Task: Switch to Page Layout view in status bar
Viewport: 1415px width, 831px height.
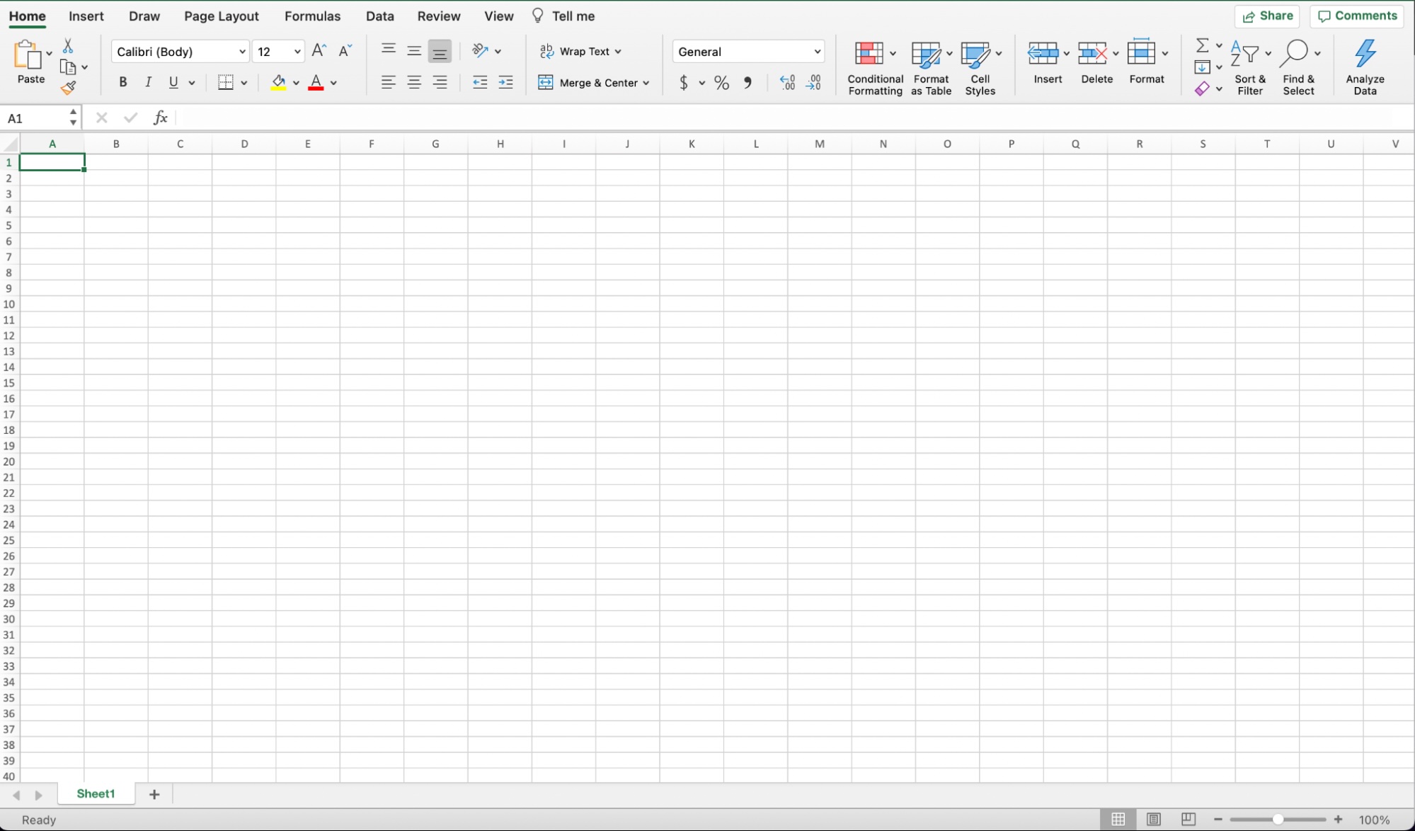Action: point(1154,819)
